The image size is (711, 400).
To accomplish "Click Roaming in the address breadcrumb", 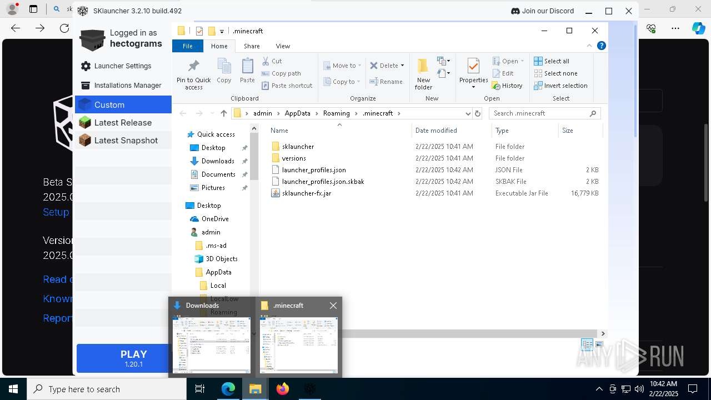I will tap(337, 113).
